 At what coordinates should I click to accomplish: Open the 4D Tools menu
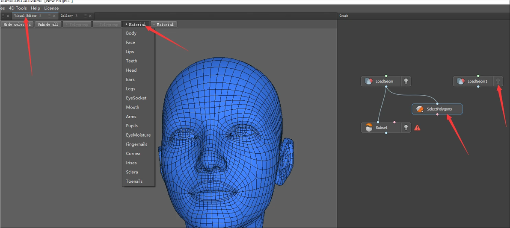pyautogui.click(x=18, y=8)
